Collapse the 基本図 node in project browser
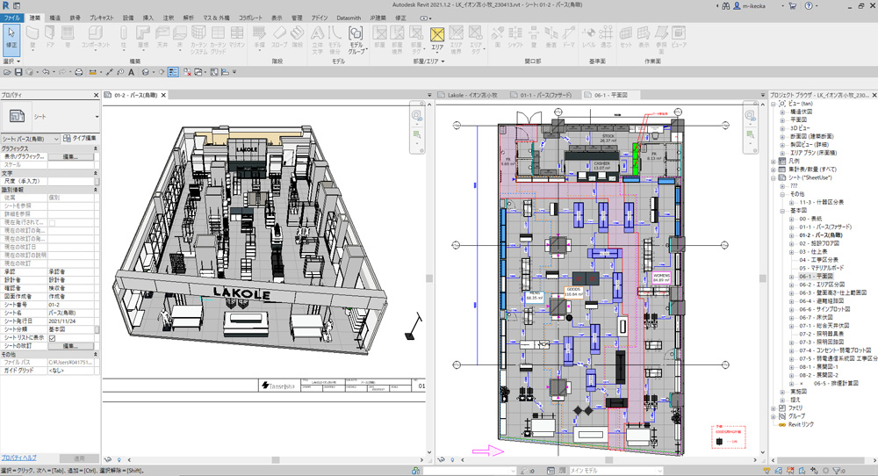Screen dimensions: 878x476 pyautogui.click(x=782, y=211)
